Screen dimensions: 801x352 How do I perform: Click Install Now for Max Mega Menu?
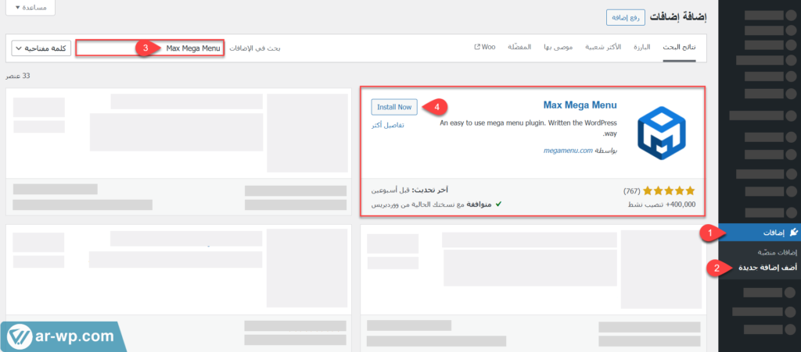(394, 108)
